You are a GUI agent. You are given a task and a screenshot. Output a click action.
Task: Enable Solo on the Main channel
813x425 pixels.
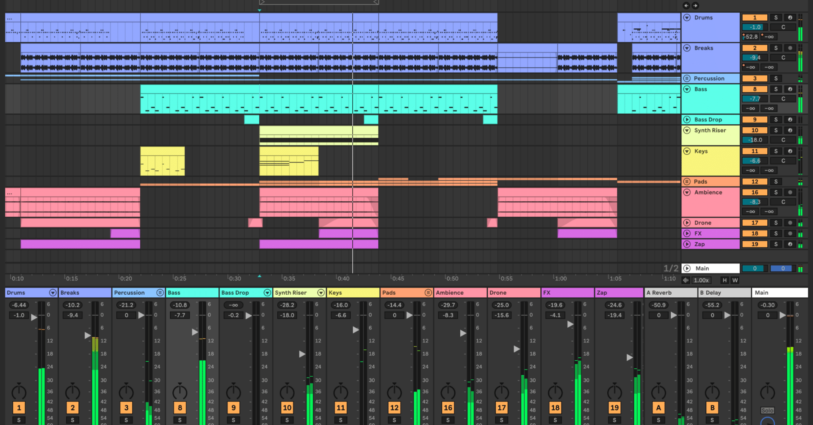click(767, 410)
